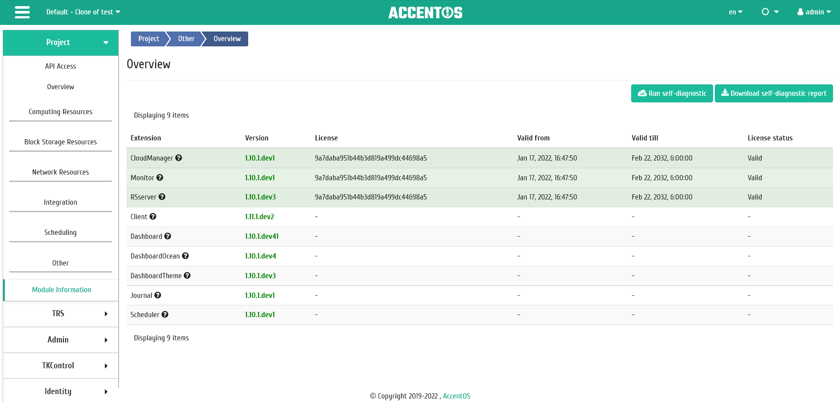Click Project breadcrumb

coord(149,39)
